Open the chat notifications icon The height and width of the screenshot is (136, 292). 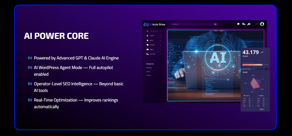238,24
